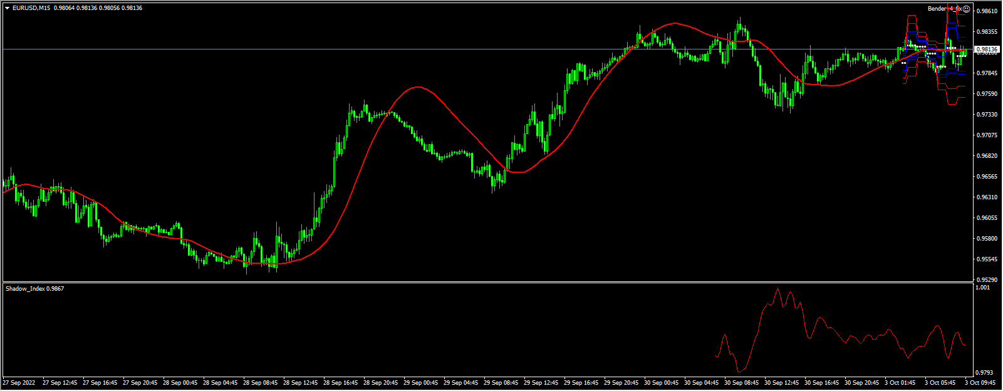Click the 0.97845 price scale value
This screenshot has height=391, width=1003.
pyautogui.click(x=988, y=73)
